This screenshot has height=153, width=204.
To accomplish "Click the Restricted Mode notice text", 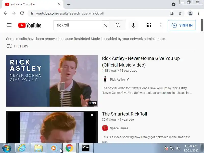I will click(86, 39).
